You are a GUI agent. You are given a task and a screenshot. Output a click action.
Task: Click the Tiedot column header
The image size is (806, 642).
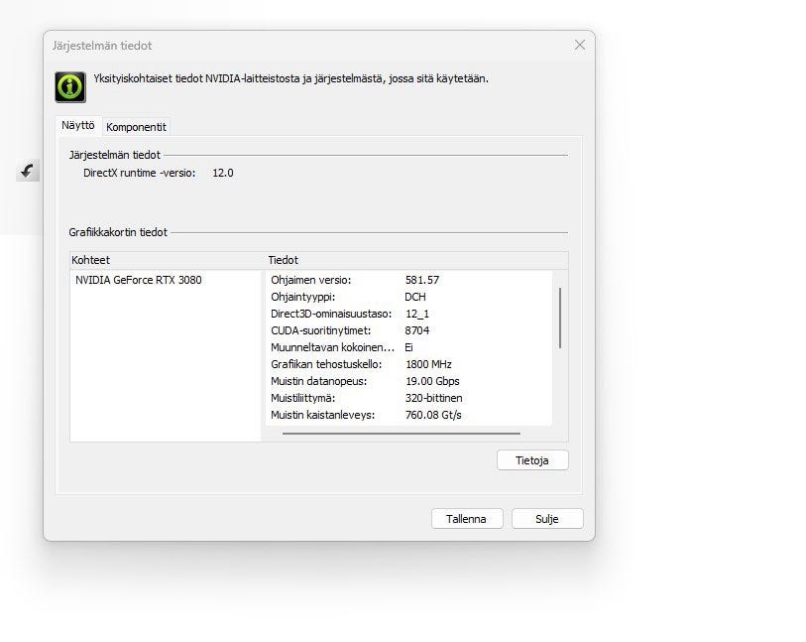coord(416,260)
